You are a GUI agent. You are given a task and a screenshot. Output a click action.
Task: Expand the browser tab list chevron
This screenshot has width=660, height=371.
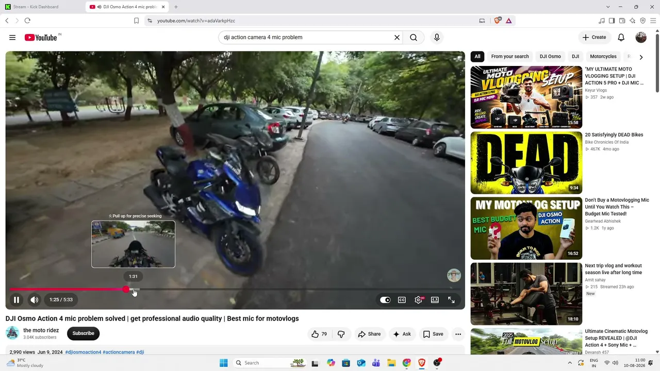pyautogui.click(x=608, y=7)
